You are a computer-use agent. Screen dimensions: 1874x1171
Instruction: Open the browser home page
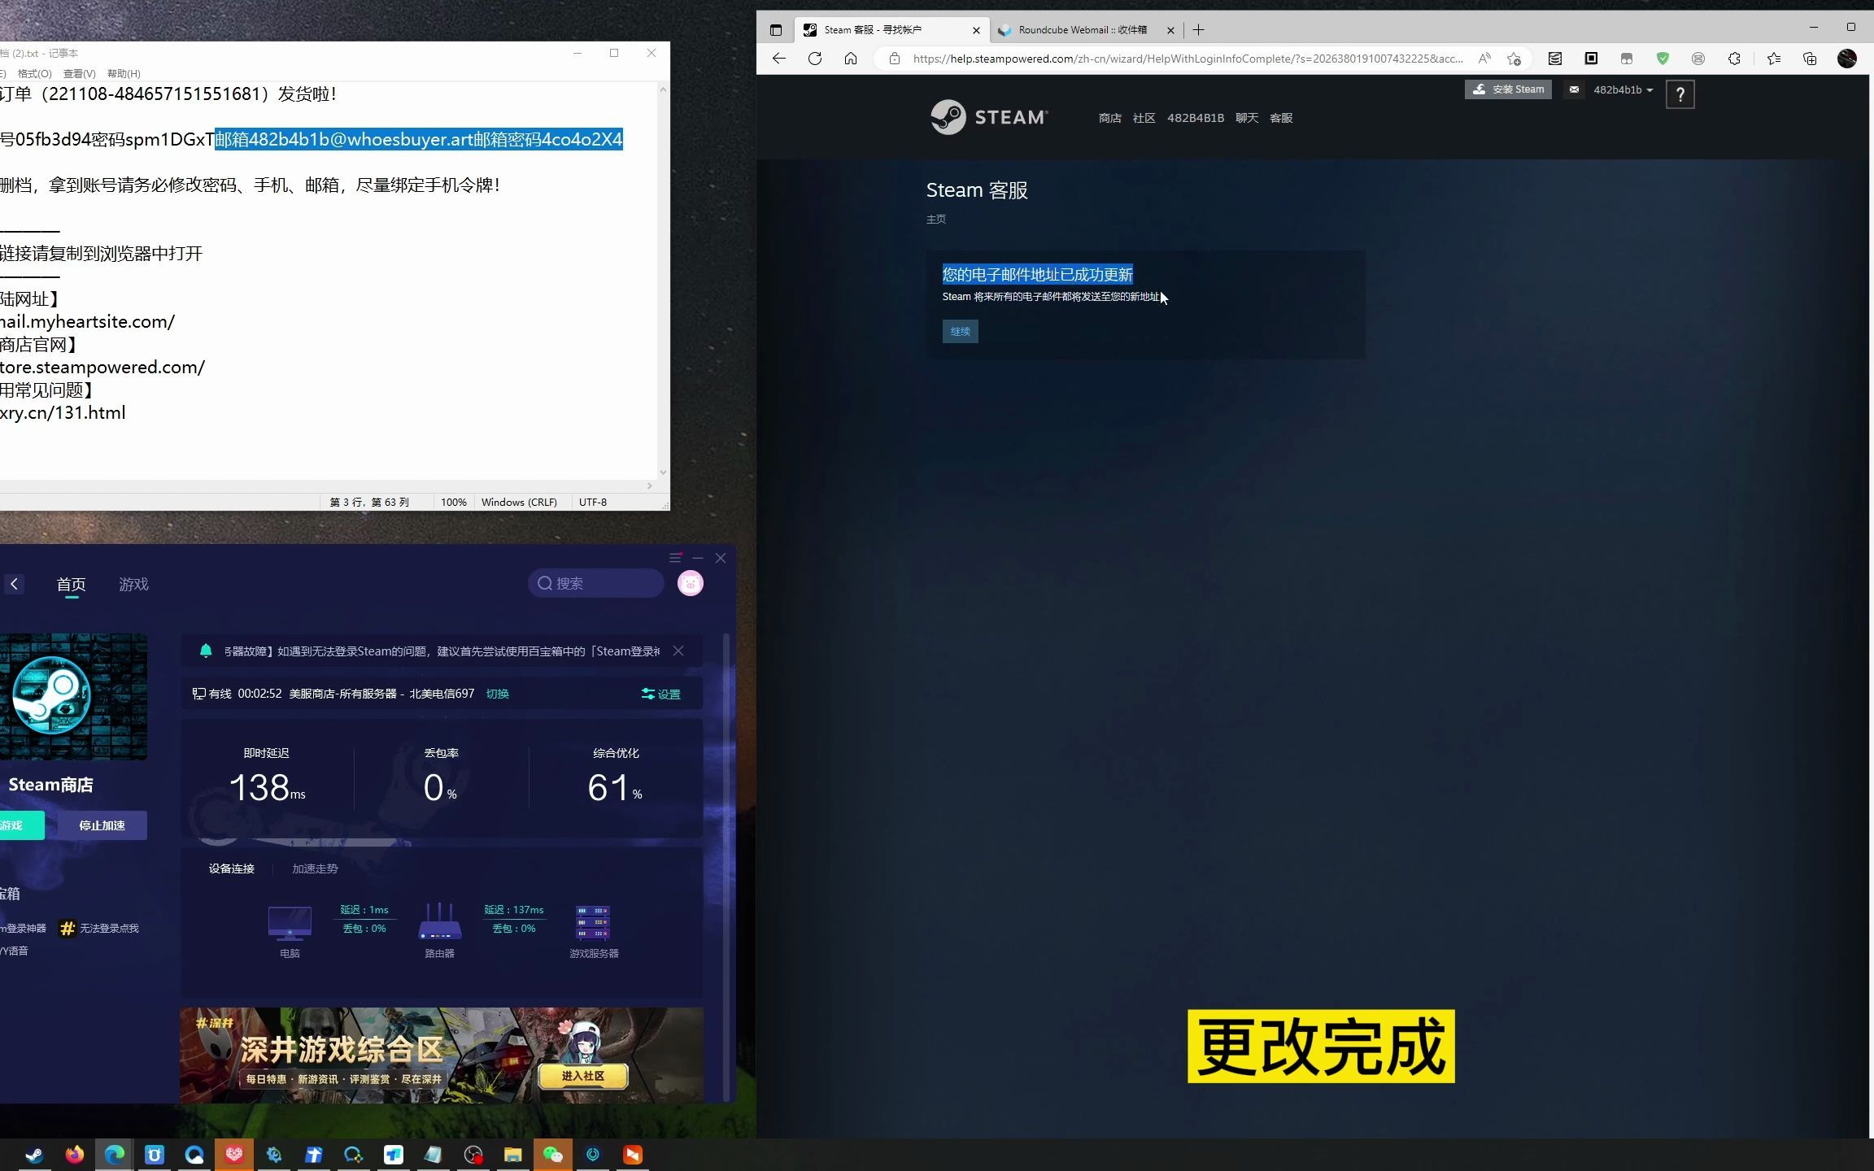pos(851,59)
